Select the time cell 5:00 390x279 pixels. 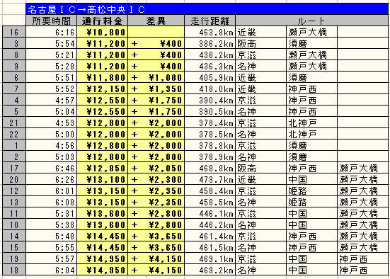[x=52, y=134]
